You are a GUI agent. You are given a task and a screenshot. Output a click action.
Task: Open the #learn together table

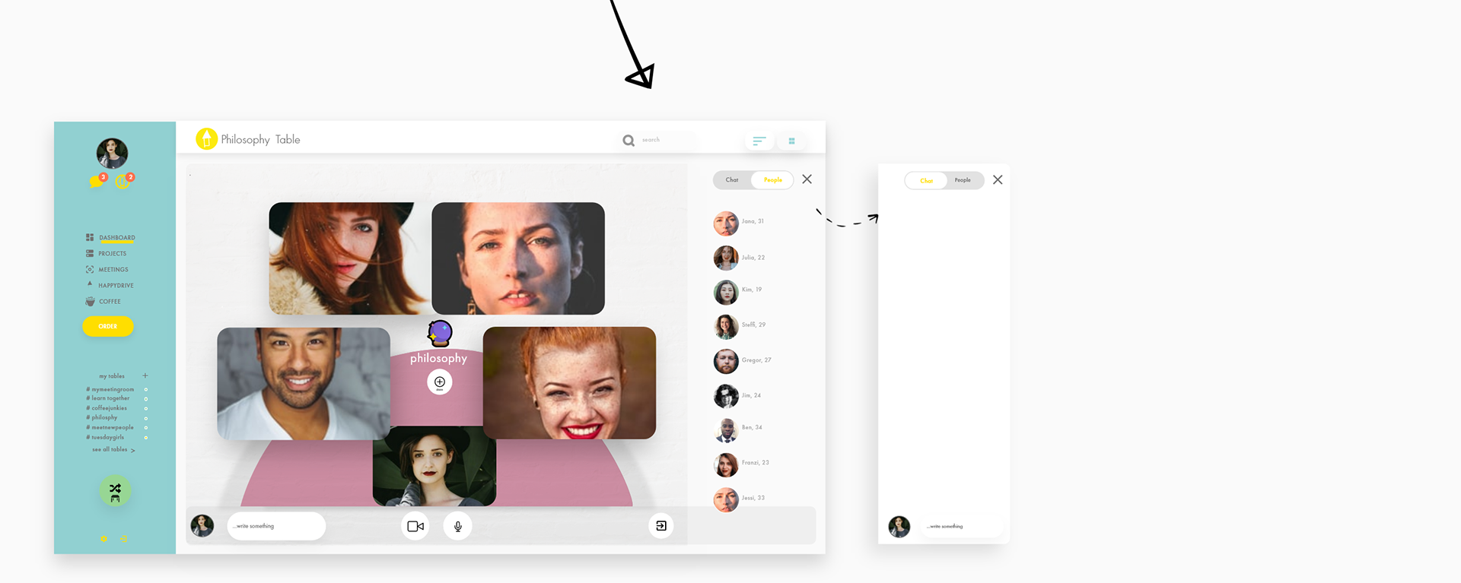click(x=107, y=398)
